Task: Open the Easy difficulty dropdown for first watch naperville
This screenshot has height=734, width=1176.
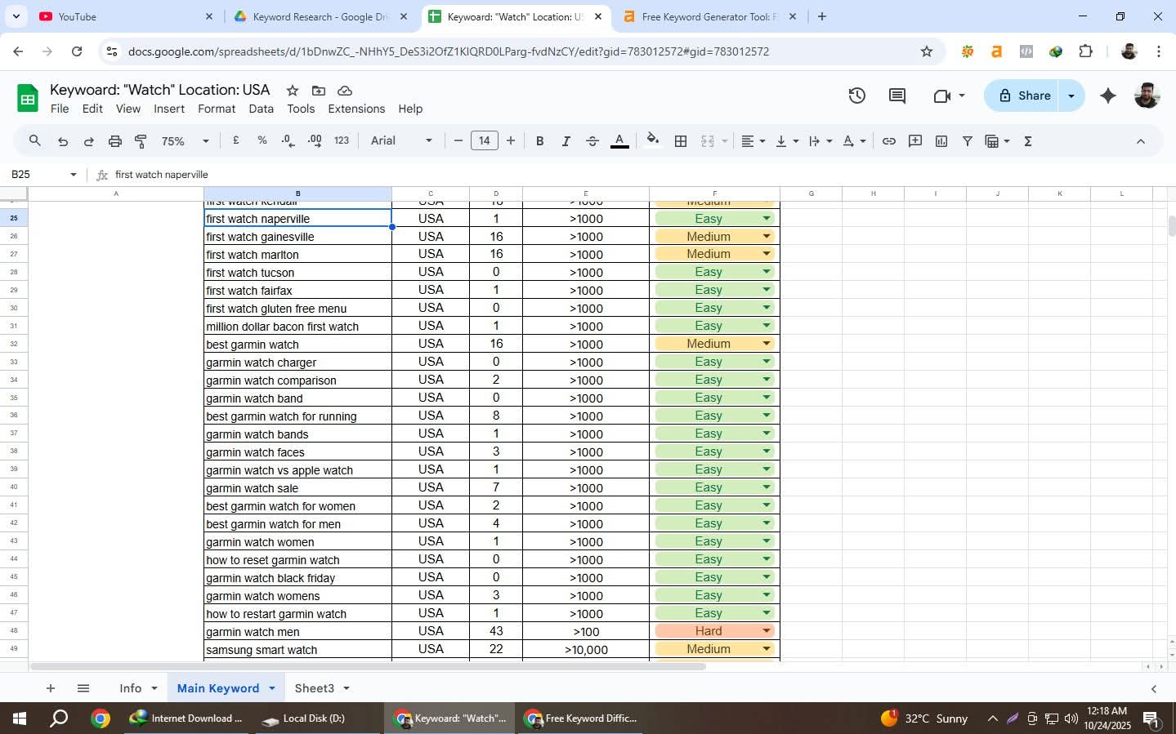Action: click(765, 218)
